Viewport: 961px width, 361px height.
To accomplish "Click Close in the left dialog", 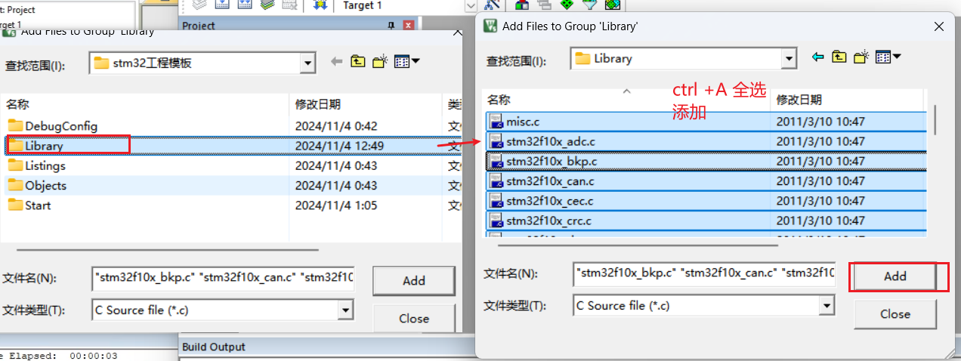I will point(414,319).
